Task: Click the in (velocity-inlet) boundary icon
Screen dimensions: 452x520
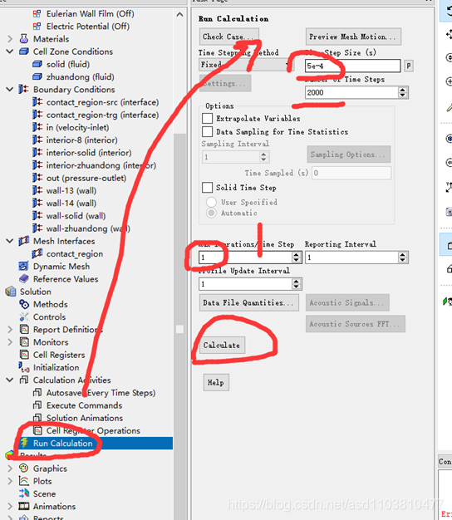Action: click(37, 127)
